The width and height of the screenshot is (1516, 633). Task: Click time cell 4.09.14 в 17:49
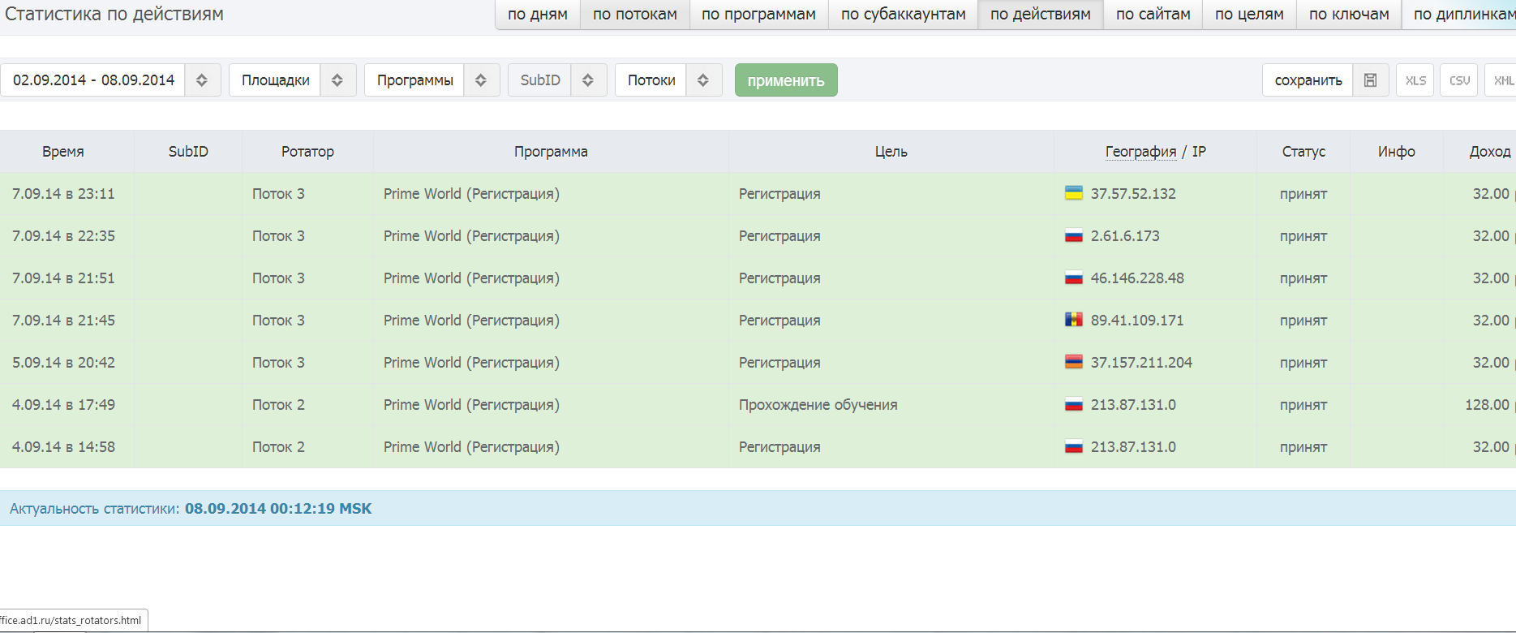tap(63, 405)
